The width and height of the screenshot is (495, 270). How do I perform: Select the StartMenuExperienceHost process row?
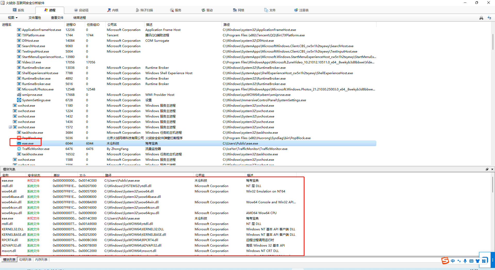[x=188, y=57]
